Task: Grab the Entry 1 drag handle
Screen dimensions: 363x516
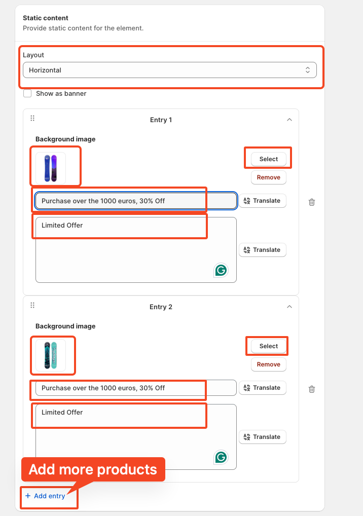Action: (x=32, y=118)
